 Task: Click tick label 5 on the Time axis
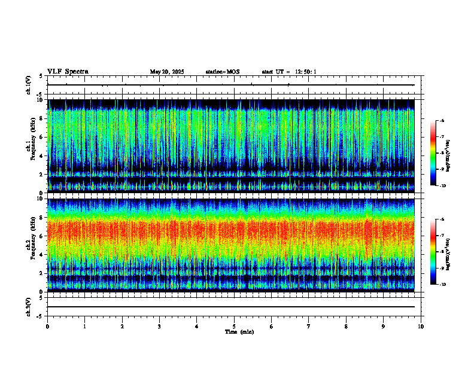click(x=234, y=327)
